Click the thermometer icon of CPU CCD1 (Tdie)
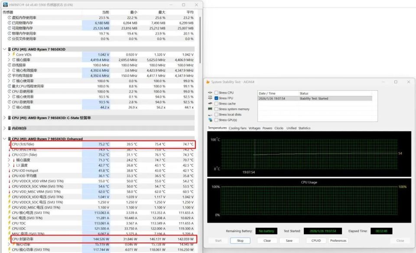416x253 pixels. (x=9, y=154)
